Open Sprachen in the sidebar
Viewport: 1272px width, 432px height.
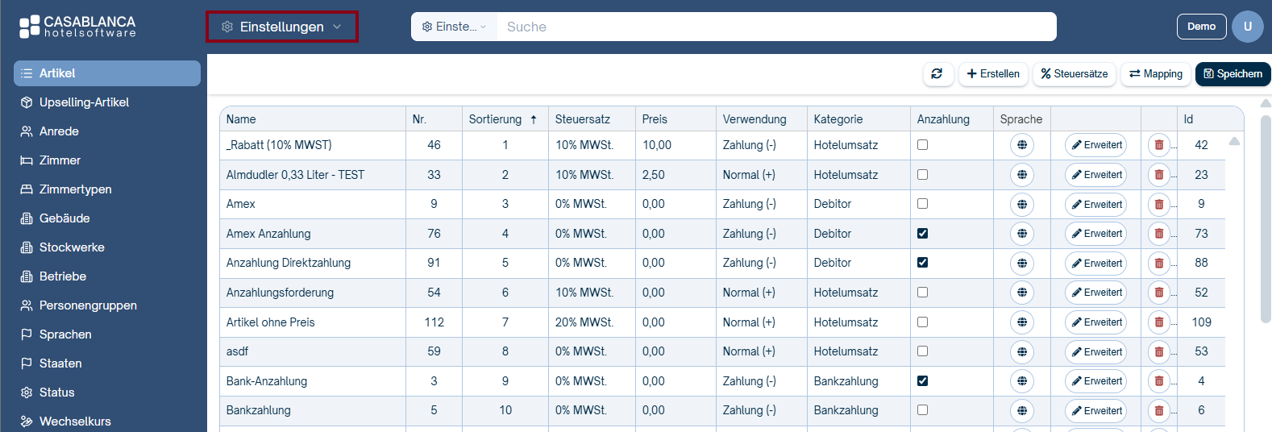pyautogui.click(x=107, y=334)
